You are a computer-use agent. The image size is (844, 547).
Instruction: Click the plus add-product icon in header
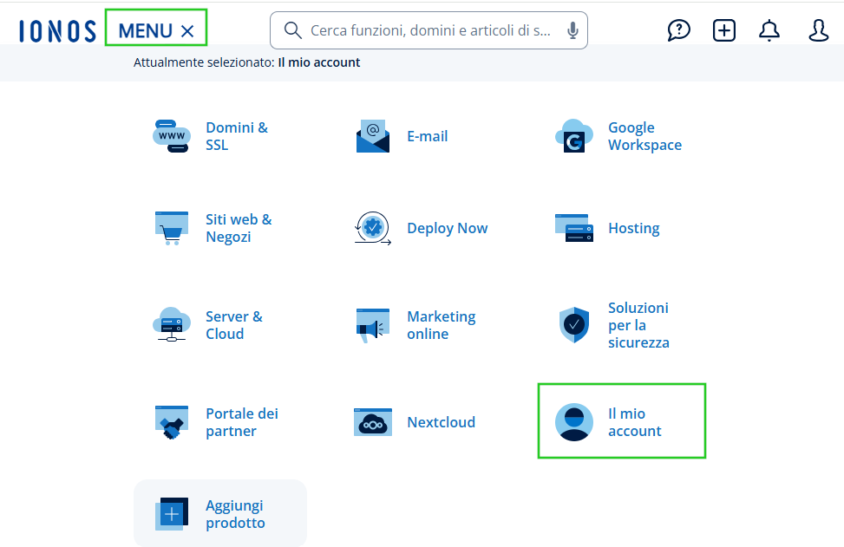(724, 30)
